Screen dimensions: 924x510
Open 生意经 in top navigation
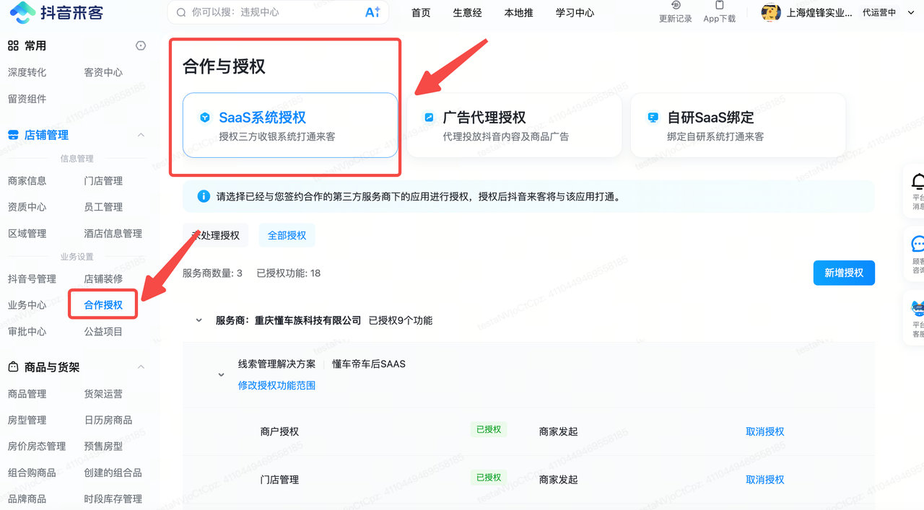tap(467, 12)
